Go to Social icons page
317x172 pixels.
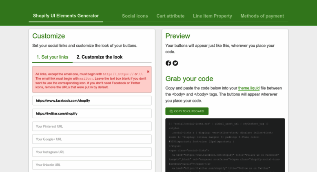tap(135, 16)
